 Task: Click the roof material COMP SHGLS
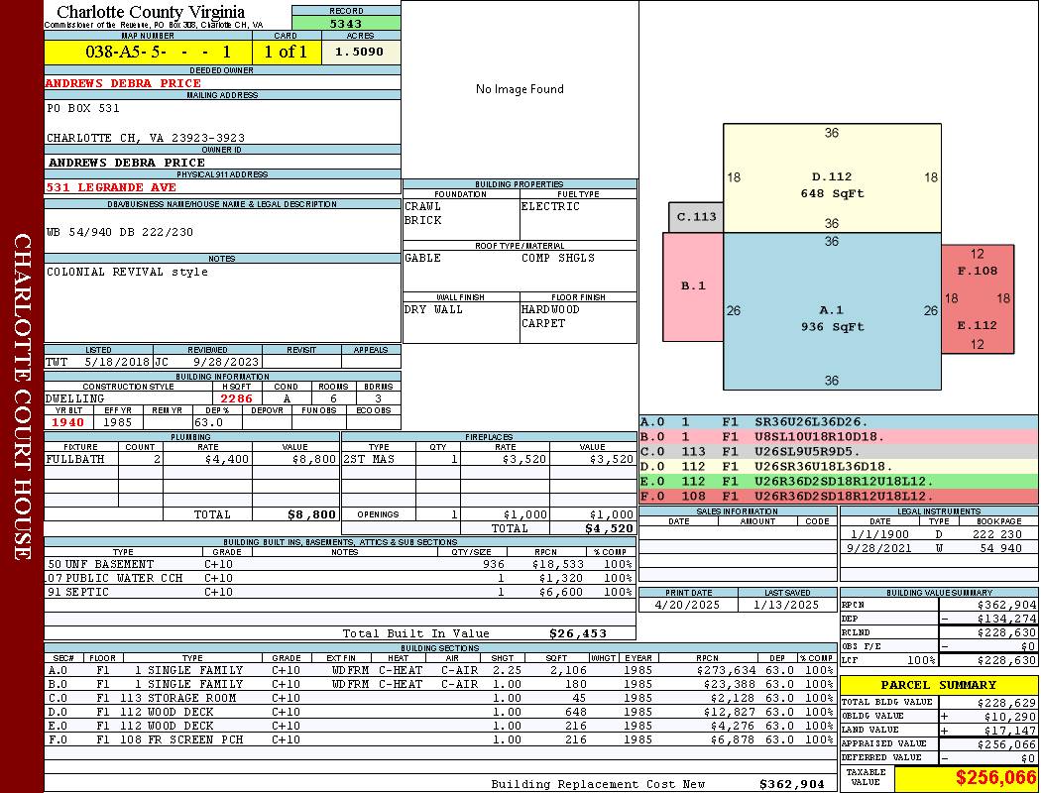tap(557, 258)
